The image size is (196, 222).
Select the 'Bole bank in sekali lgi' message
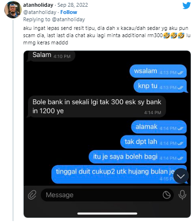pyautogui.click(x=97, y=107)
